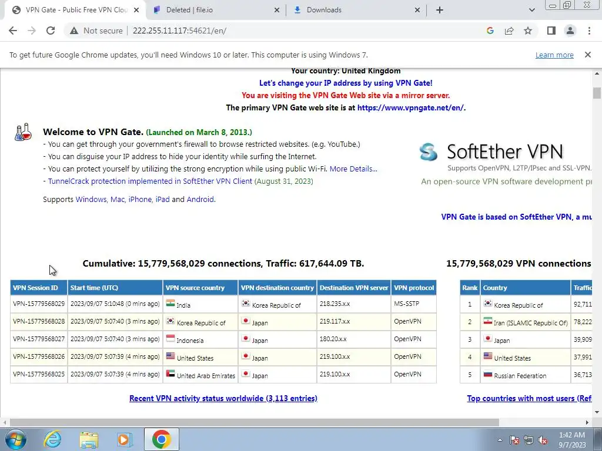602x451 pixels.
Task: Click the vertical scrollbar thumb
Action: click(597, 93)
